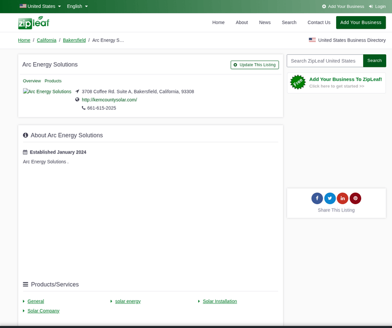392x328 pixels.
Task: Open the Solar Installation category link
Action: coord(220,301)
